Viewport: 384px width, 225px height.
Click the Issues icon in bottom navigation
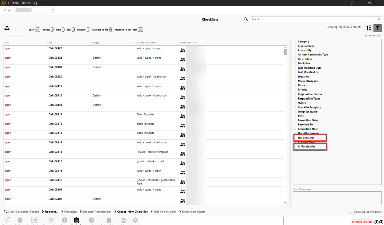tap(64, 220)
